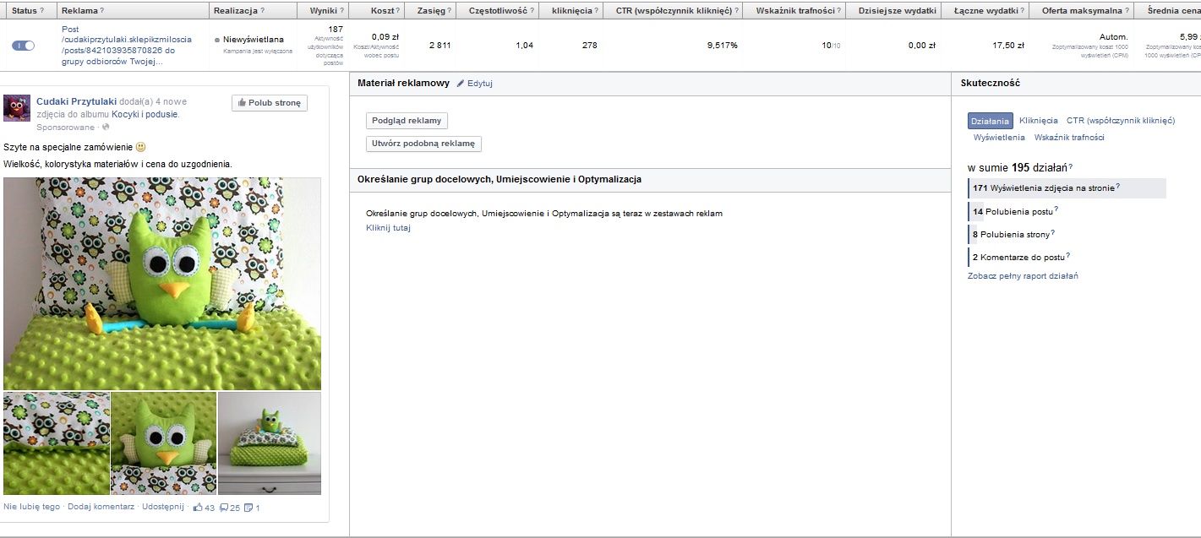Viewport: 1201px width, 538px height.
Task: Click help mark next to CTR header
Action: (x=737, y=11)
